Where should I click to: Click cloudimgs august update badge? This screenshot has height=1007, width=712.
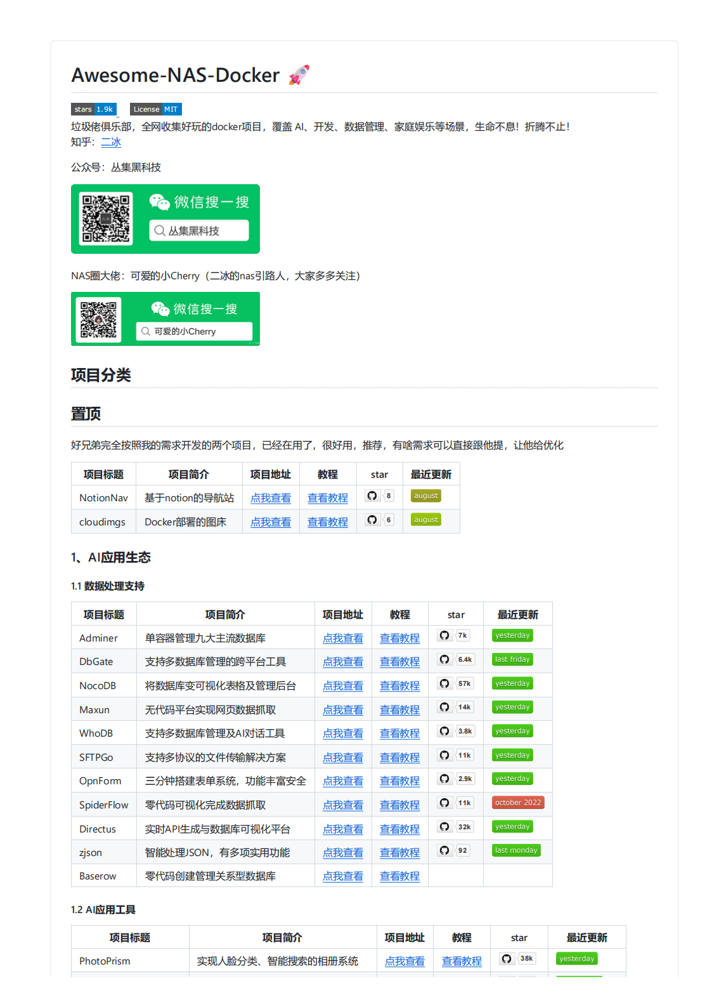click(426, 520)
